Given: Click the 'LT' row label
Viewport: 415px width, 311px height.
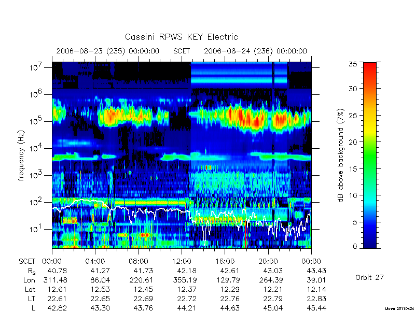Looking at the screenshot, I should coord(32,299).
